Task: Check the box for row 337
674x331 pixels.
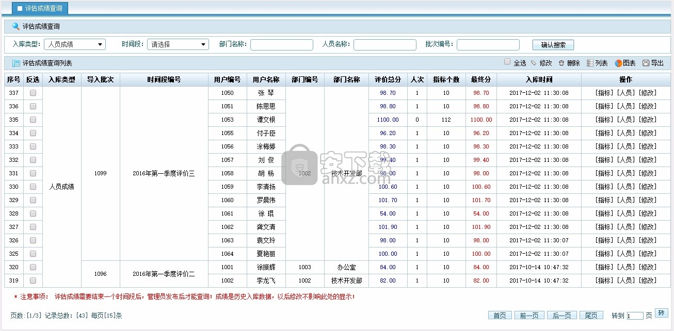Action: pos(33,93)
